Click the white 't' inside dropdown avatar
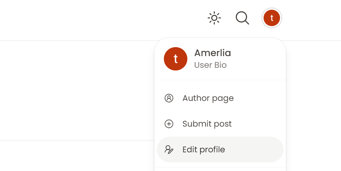The width and height of the screenshot is (341, 171). (176, 59)
